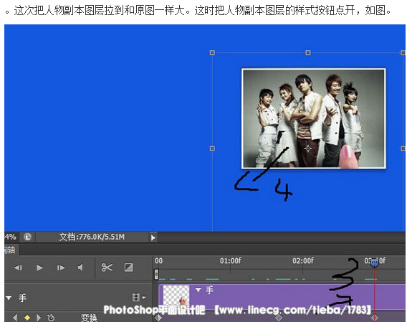Split clip at playhead with scissors icon
Image resolution: width=407 pixels, height=322 pixels.
[x=107, y=267]
